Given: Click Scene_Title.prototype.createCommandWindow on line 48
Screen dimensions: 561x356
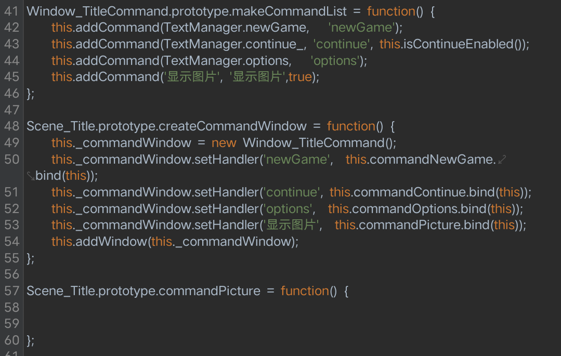Looking at the screenshot, I should (166, 127).
